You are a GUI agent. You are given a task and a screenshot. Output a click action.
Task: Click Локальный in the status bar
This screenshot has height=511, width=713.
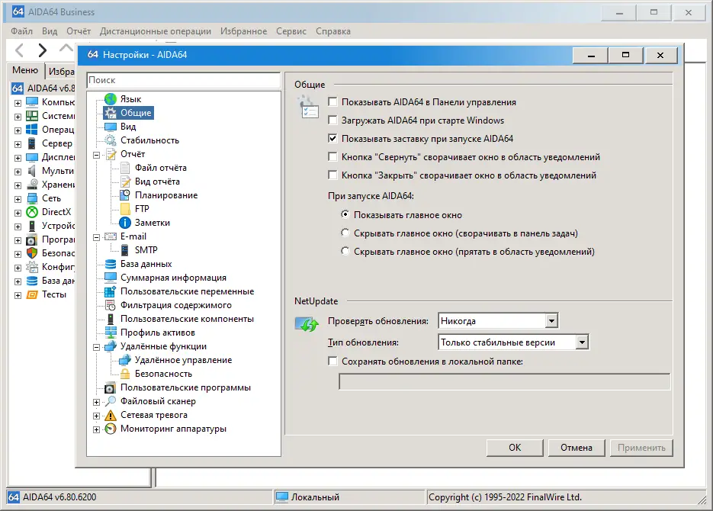[315, 497]
